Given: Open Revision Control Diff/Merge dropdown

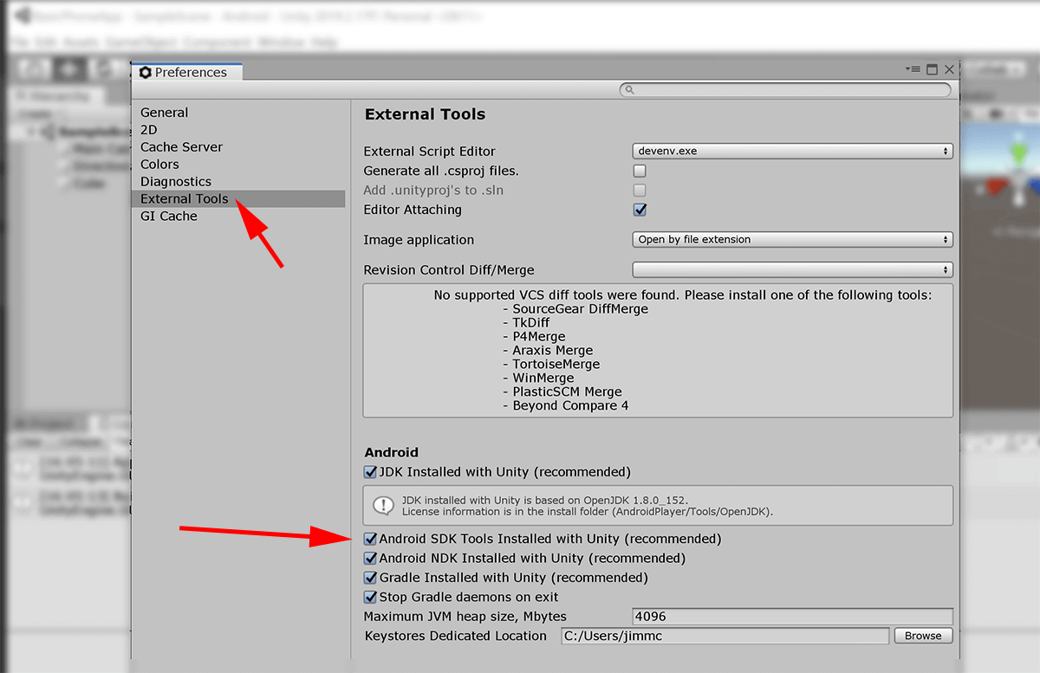Looking at the screenshot, I should coord(793,270).
